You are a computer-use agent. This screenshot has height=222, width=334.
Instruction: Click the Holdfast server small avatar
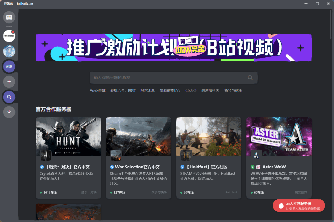coord(186,155)
